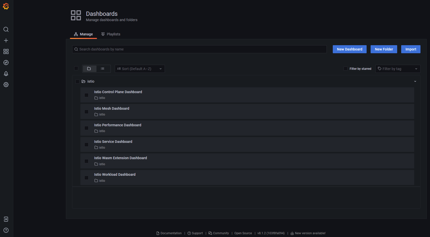This screenshot has height=237, width=430.
Task: Click the Import button
Action: pos(411,49)
